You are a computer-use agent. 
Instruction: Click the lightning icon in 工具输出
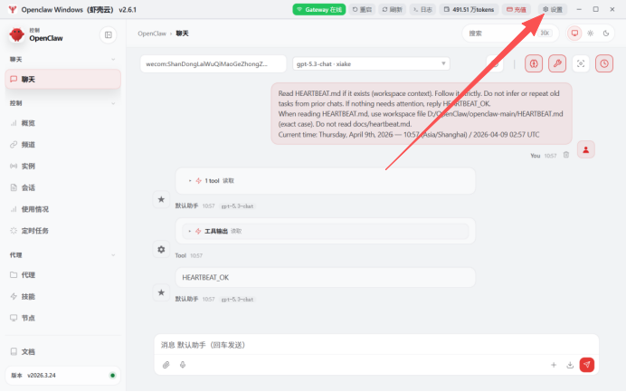(198, 231)
